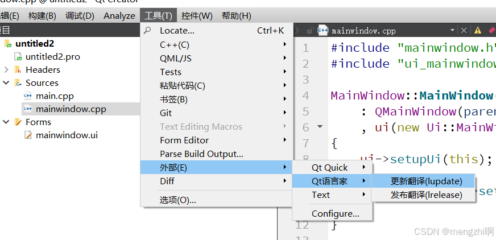Click the untitled2 project folder icon
The image size is (496, 240).
click(x=8, y=44)
